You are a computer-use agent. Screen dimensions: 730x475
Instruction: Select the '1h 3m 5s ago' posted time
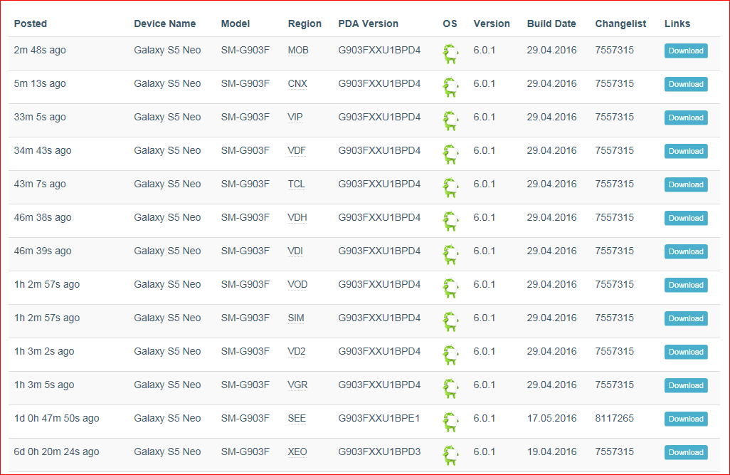coord(44,385)
